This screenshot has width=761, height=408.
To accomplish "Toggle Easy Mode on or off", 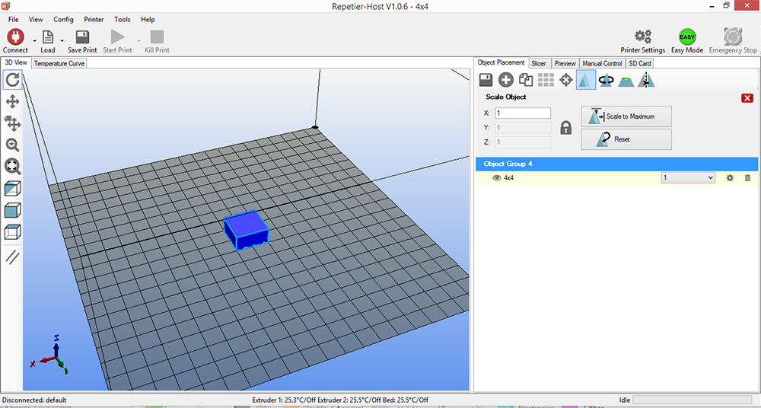I will click(687, 37).
